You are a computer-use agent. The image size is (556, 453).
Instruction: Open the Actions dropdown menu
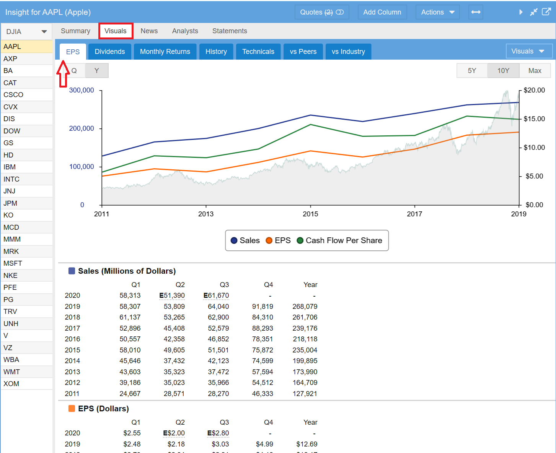[438, 12]
